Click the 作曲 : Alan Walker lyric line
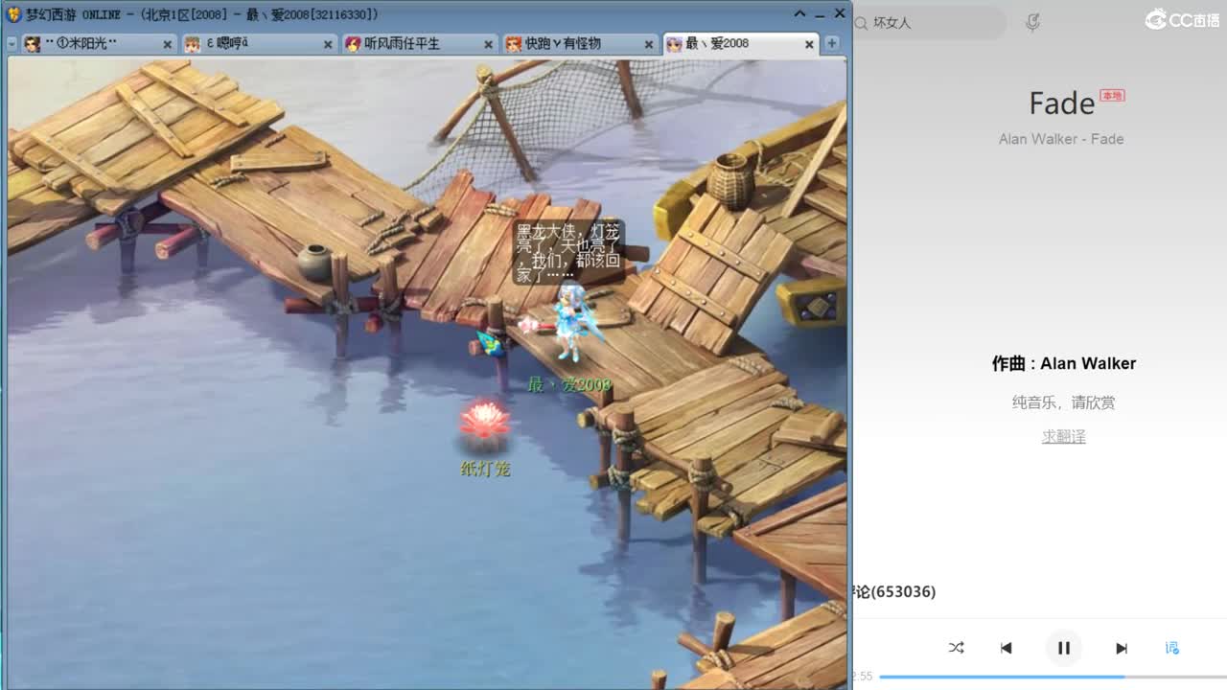Image resolution: width=1227 pixels, height=690 pixels. point(1064,364)
